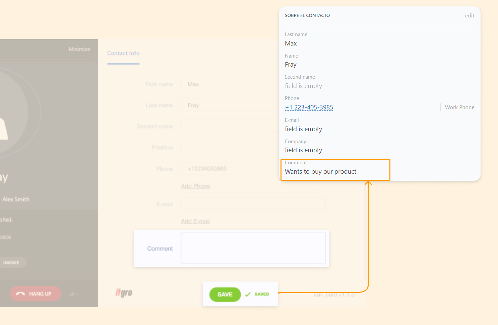
Task: Expand the signal quality arrow
Action: (x=77, y=294)
